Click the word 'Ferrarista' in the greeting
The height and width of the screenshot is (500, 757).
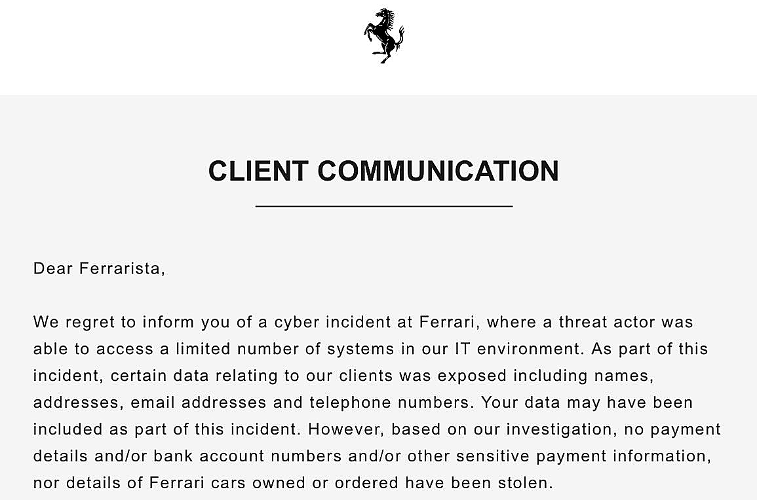[x=119, y=268]
